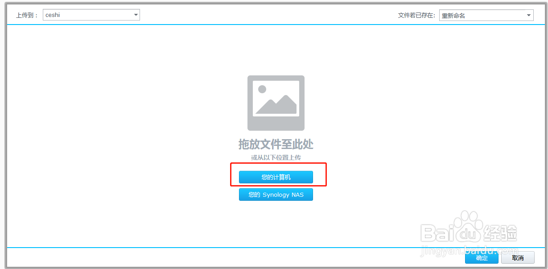
Task: Cancel the dialog with 取消
Action: point(518,257)
